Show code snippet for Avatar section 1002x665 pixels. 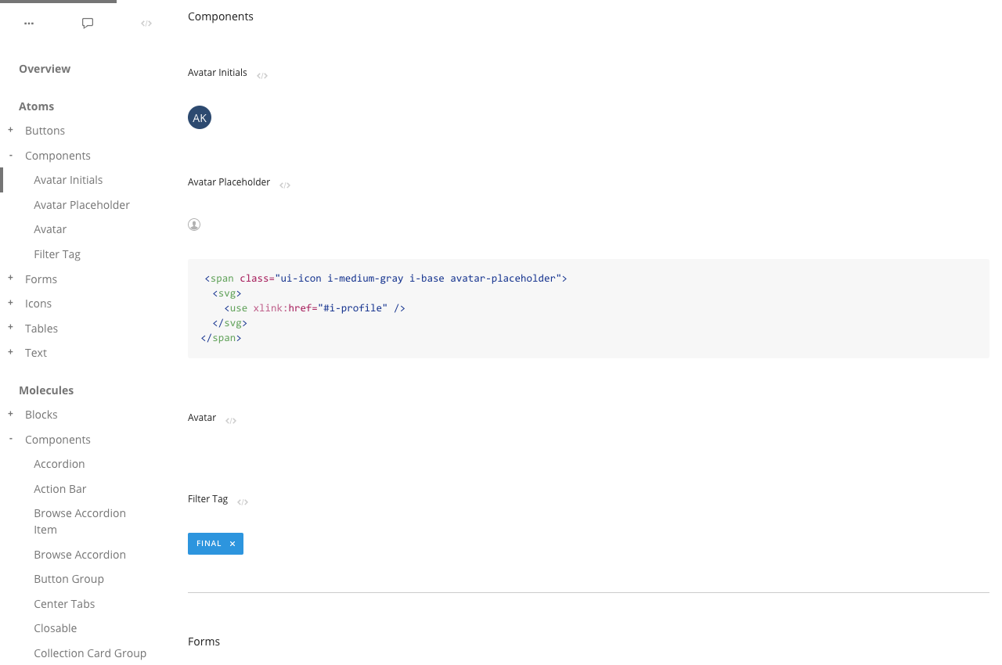pos(231,421)
